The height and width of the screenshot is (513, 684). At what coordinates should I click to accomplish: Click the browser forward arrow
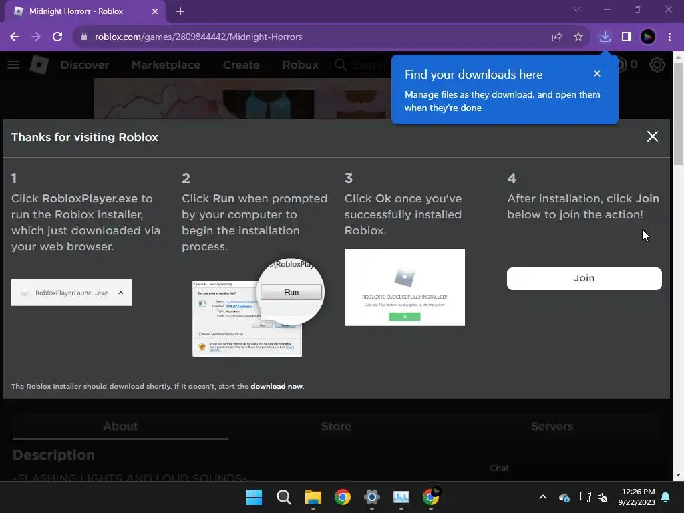[36, 37]
